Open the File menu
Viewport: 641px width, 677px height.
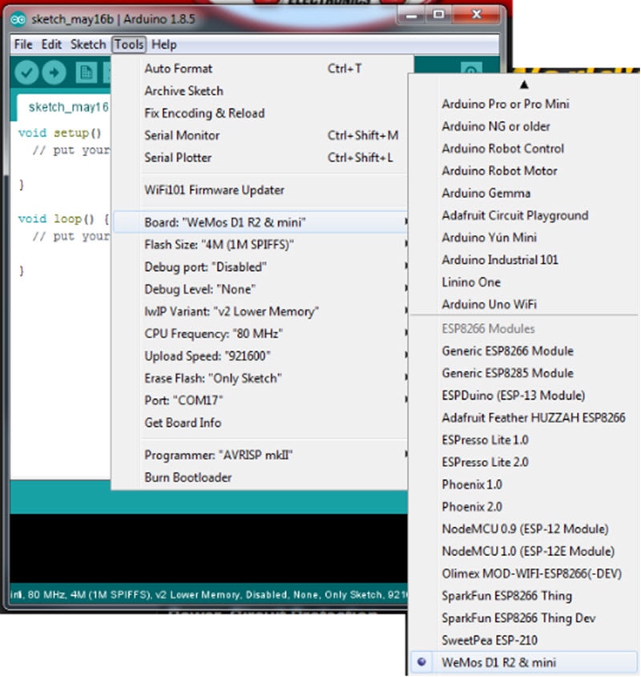pos(22,44)
